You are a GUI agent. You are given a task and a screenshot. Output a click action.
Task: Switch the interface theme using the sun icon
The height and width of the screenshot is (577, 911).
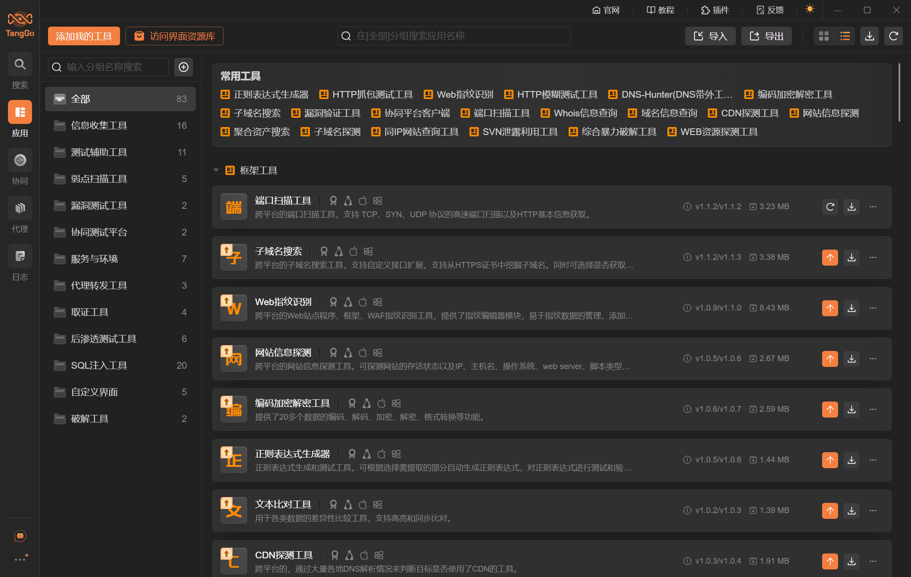tap(809, 9)
